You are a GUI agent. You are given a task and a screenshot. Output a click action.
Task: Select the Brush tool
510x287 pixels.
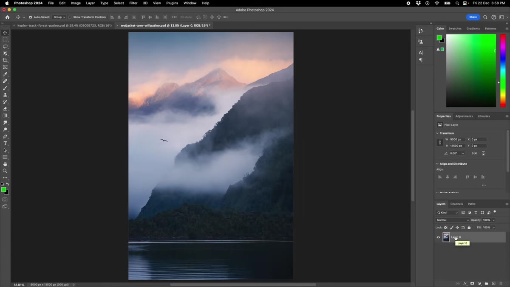click(x=5, y=88)
